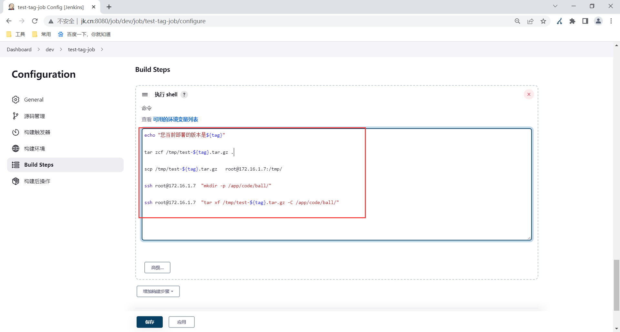Open the test-tag-job breadcrumb link

[81, 49]
